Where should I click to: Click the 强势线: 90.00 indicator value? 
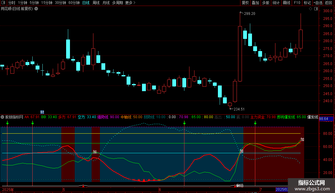click(108, 117)
